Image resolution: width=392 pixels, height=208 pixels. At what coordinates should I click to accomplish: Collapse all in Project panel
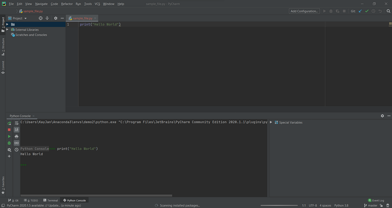click(47, 18)
